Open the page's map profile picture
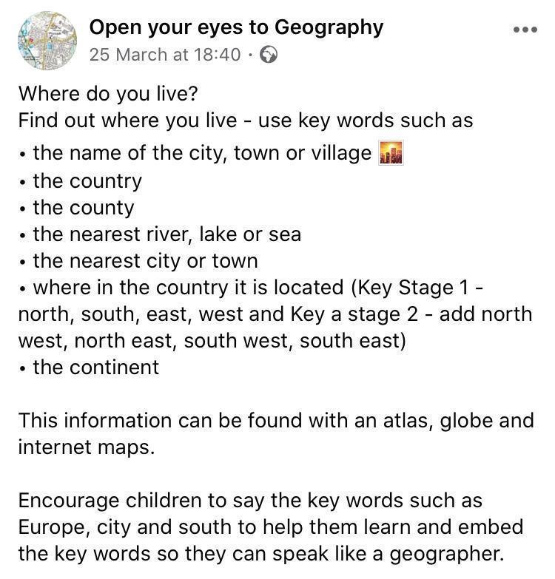 tap(47, 41)
